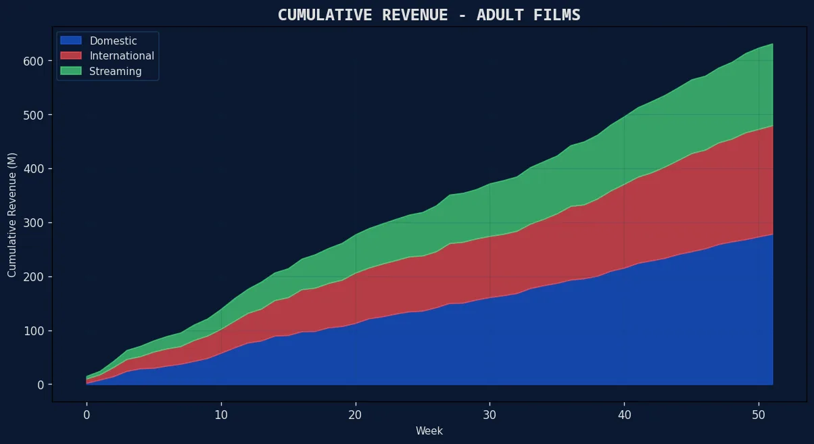Click the green Streaming legend swatch
The width and height of the screenshot is (814, 444).
(x=70, y=71)
